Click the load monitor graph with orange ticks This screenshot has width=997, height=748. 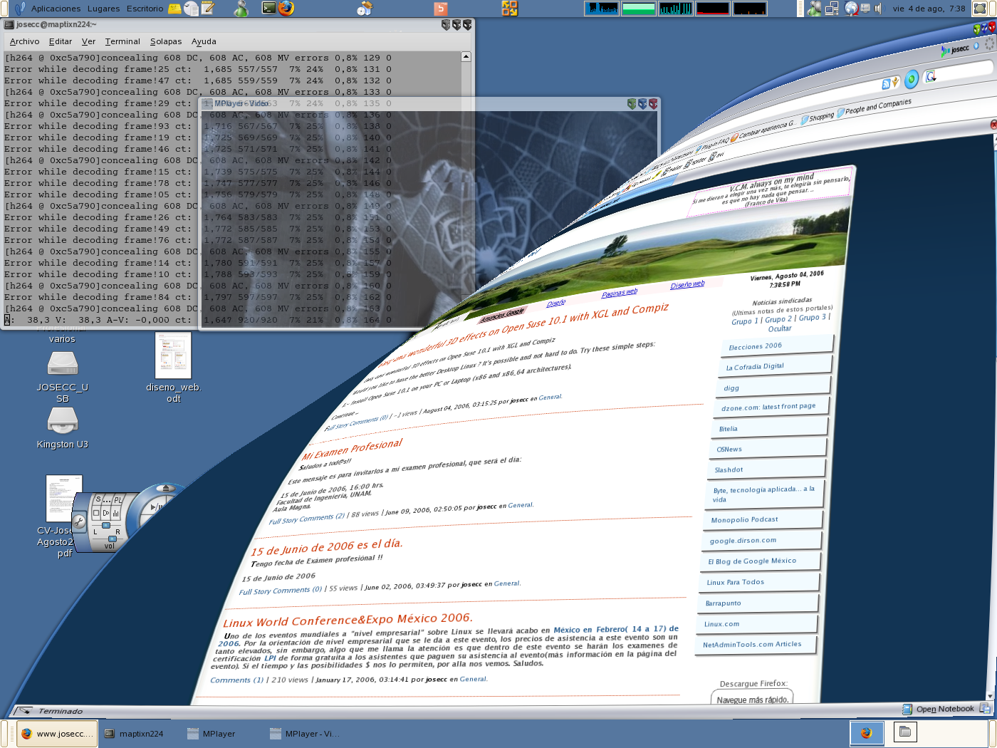click(x=750, y=9)
